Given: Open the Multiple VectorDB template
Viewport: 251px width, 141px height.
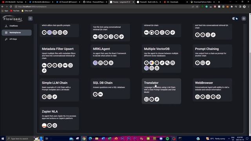Looking at the screenshot, I should [x=161, y=58].
